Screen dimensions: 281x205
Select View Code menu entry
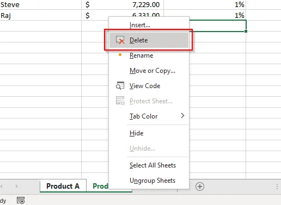point(149,86)
